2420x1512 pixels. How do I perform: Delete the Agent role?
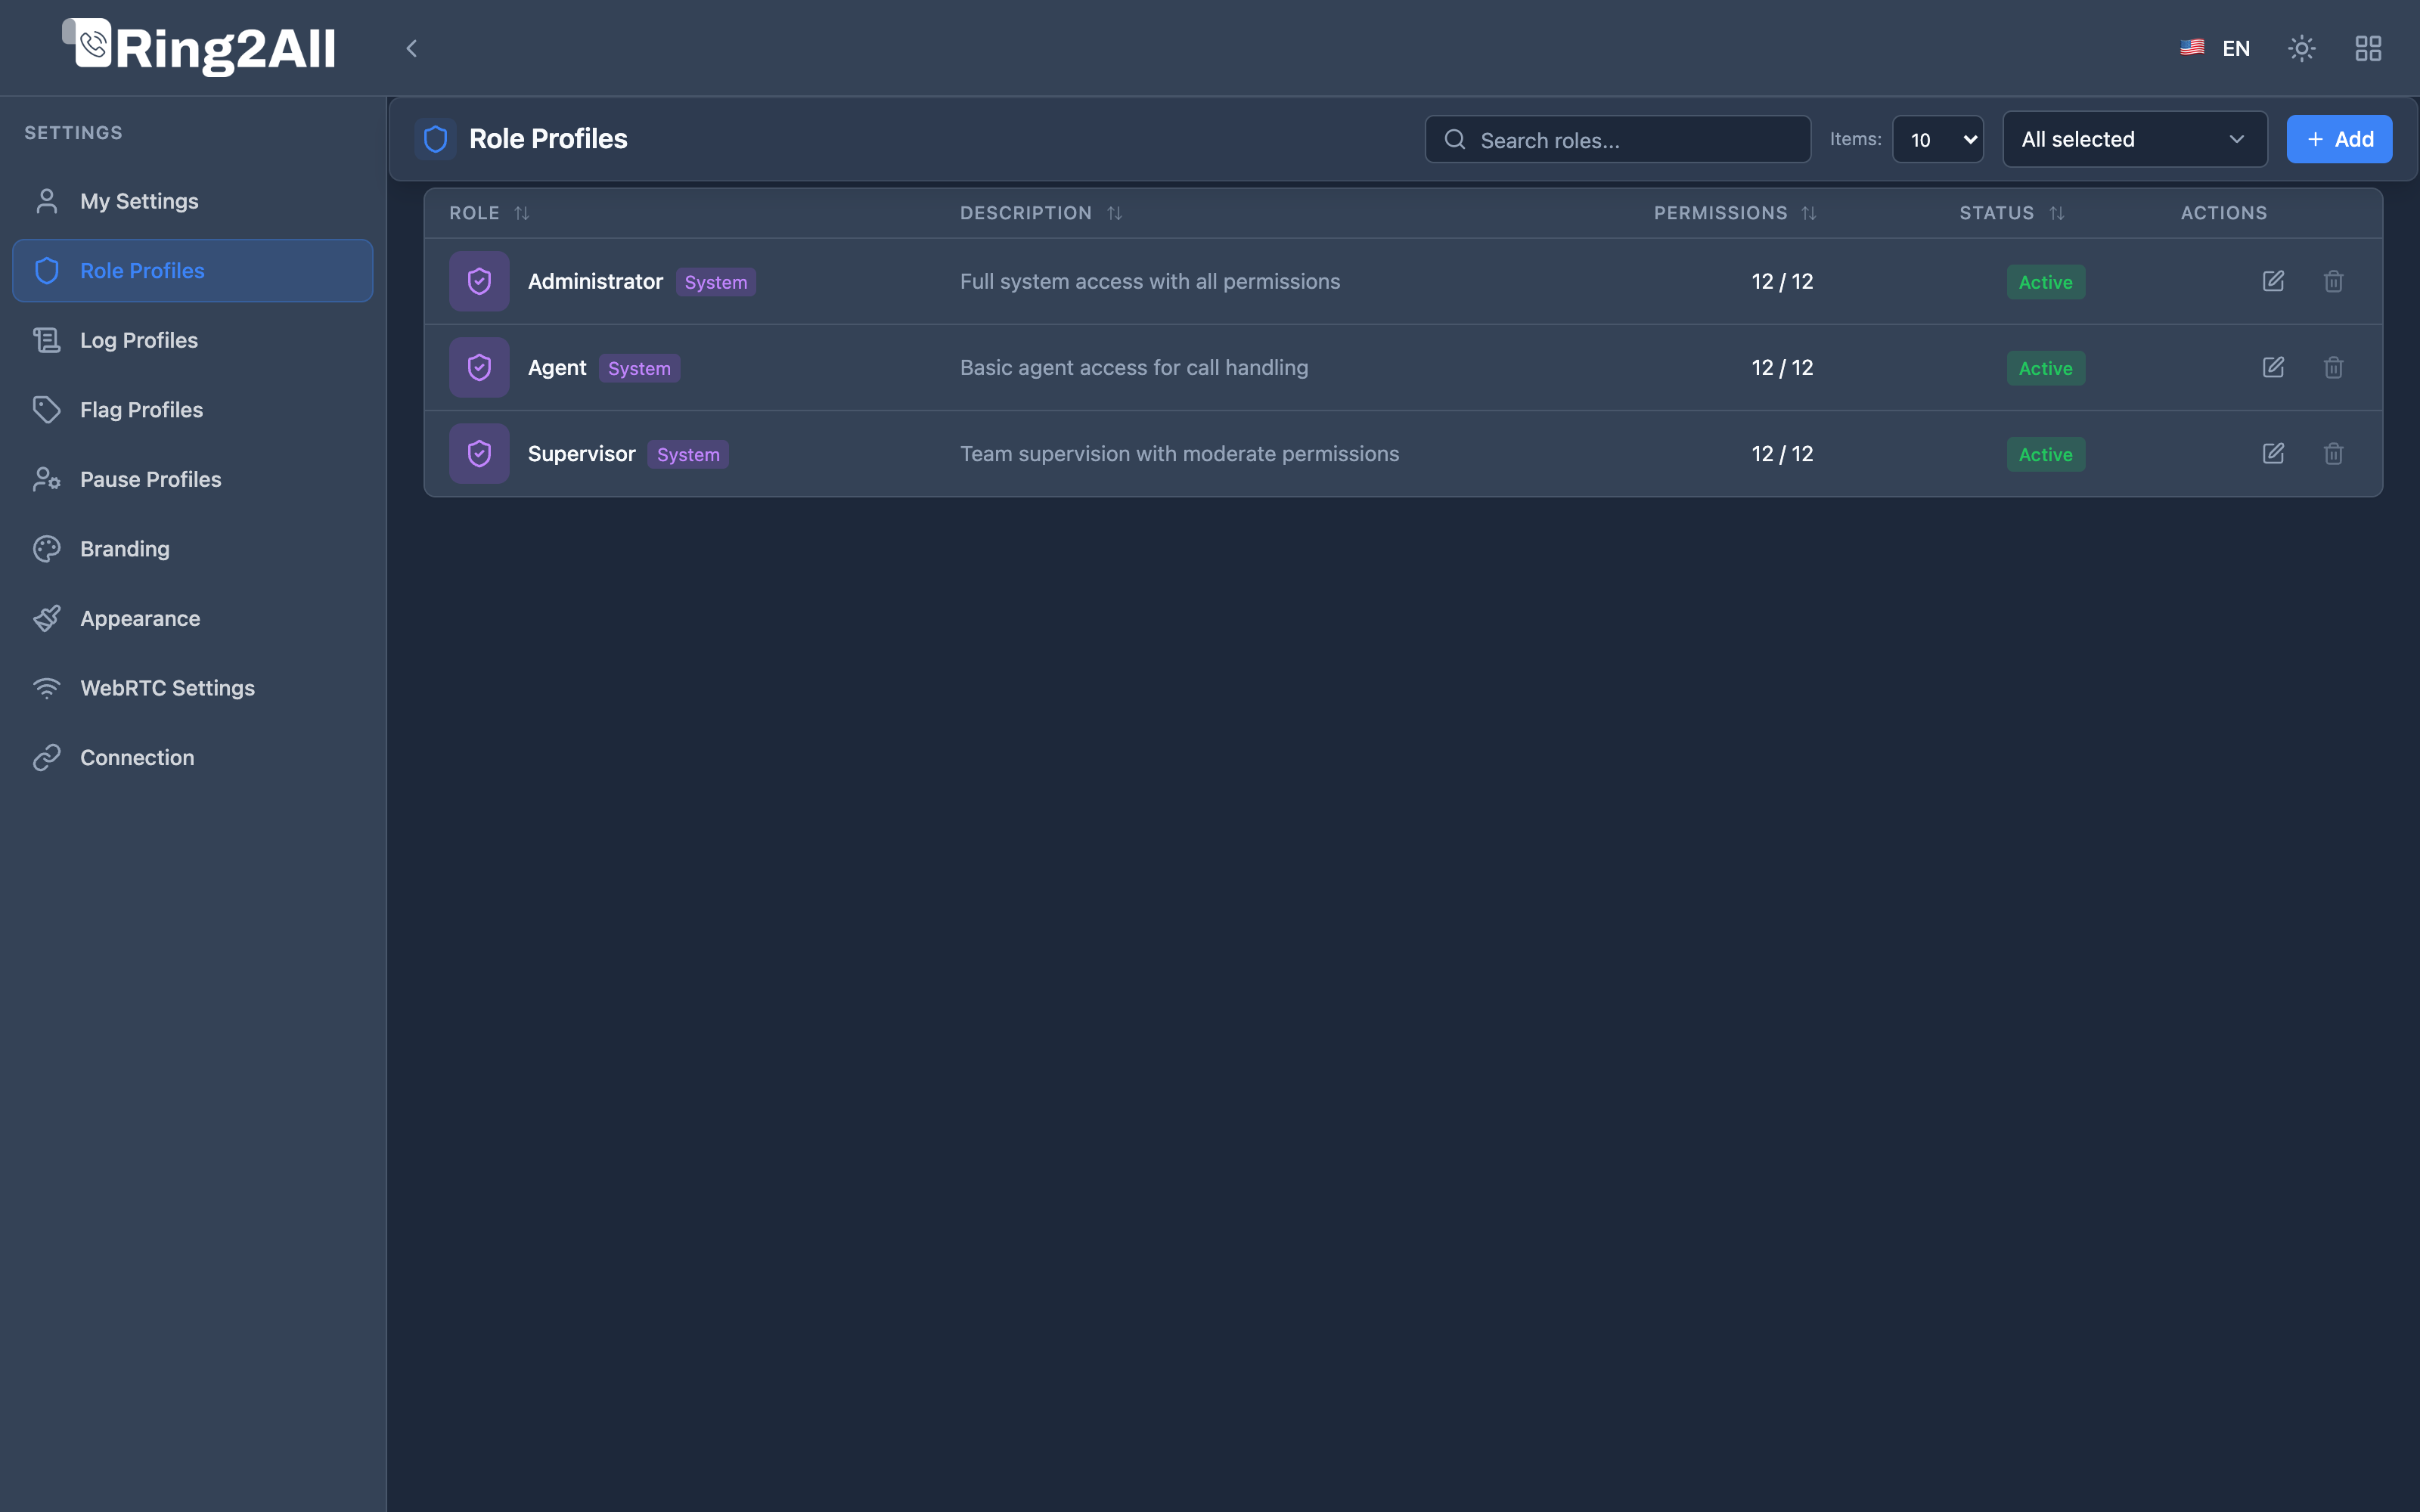click(2333, 367)
